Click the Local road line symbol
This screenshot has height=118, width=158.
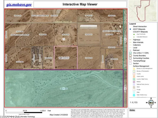coord(130,48)
